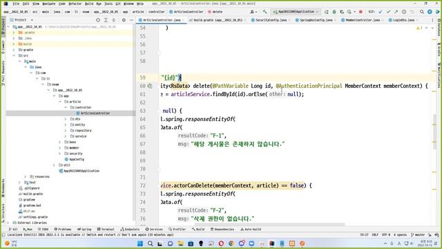Click Select Opened File target icon in Project panel
Screen dimensions: 442x249
point(98,20)
